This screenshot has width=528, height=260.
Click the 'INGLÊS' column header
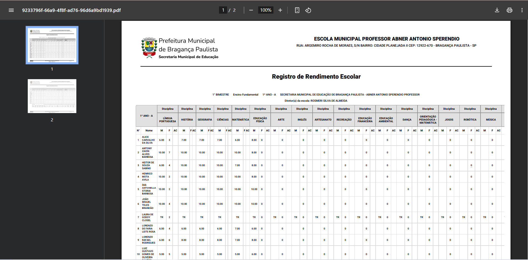[x=302, y=120]
